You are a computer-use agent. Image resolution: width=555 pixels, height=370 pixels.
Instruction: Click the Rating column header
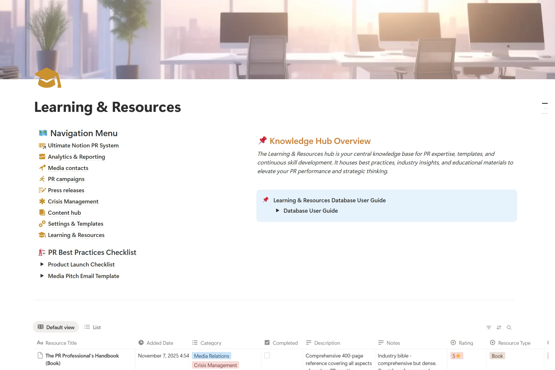click(x=465, y=343)
